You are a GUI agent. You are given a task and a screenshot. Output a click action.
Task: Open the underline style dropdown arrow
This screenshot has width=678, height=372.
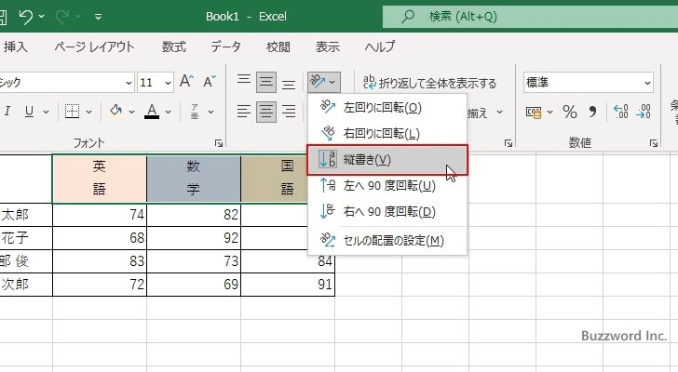tap(46, 112)
